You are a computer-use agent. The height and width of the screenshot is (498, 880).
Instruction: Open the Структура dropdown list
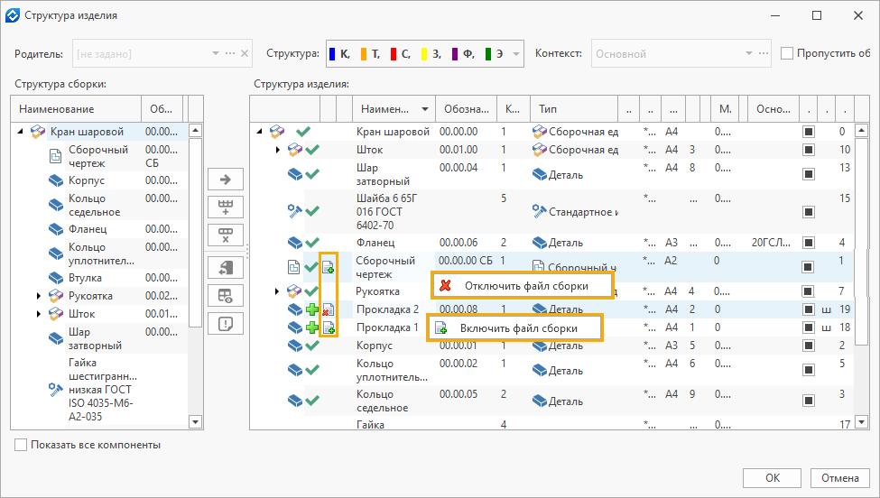point(516,54)
